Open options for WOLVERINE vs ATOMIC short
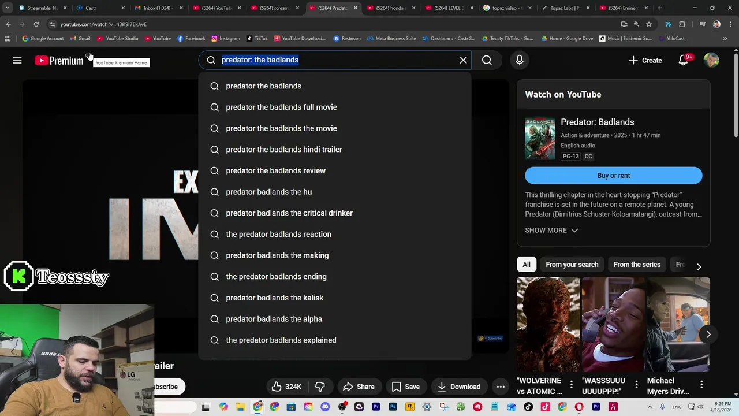The width and height of the screenshot is (739, 416). click(x=572, y=384)
